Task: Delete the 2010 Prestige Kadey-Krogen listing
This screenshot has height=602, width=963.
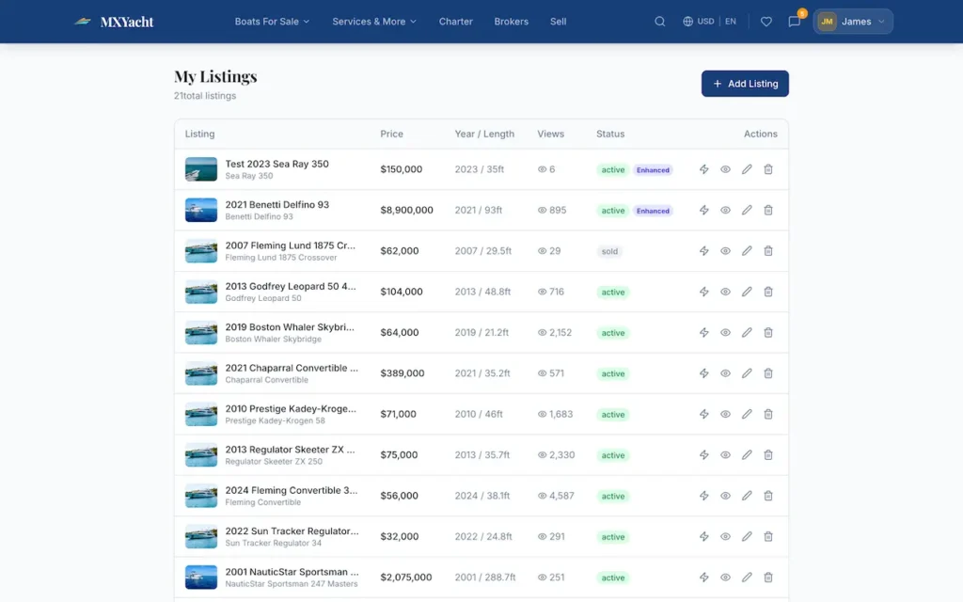Action: [x=768, y=414]
